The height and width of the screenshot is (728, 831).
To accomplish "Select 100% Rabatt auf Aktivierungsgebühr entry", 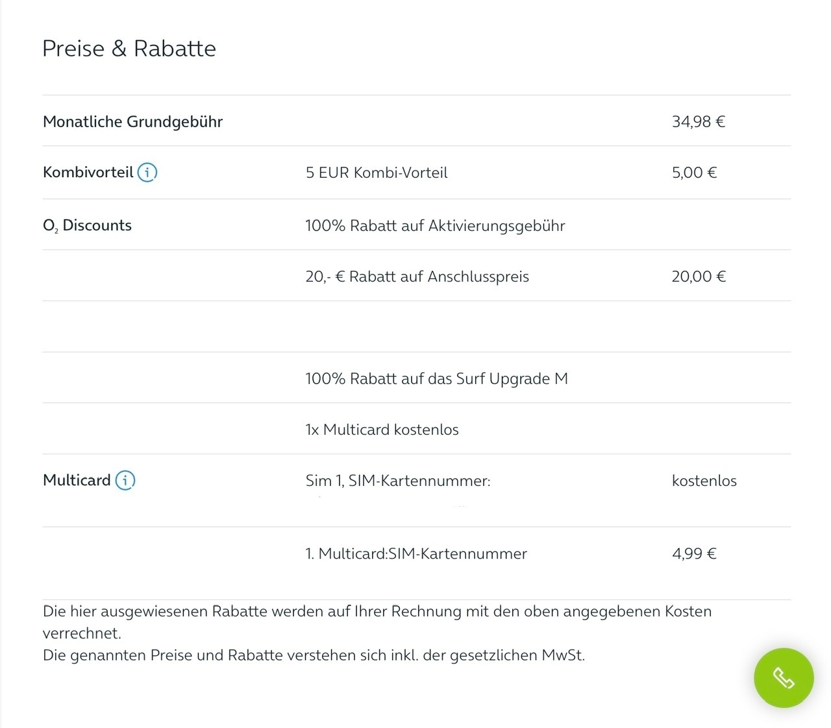I will tap(435, 226).
